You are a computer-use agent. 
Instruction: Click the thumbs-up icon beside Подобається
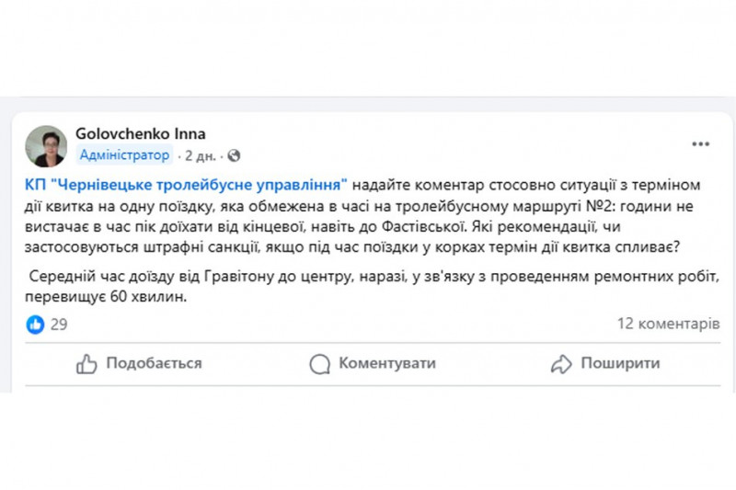[86, 364]
